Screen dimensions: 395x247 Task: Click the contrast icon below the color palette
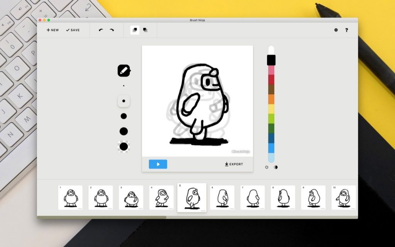pos(275,167)
